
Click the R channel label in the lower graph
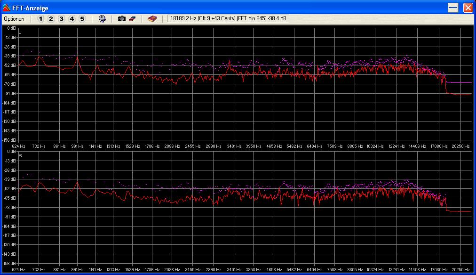coord(20,155)
